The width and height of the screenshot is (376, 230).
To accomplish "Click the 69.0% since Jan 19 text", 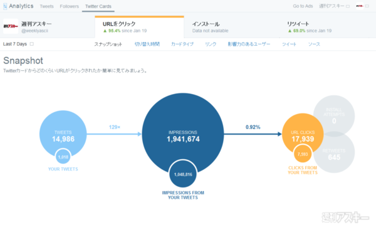I will pyautogui.click(x=310, y=31).
